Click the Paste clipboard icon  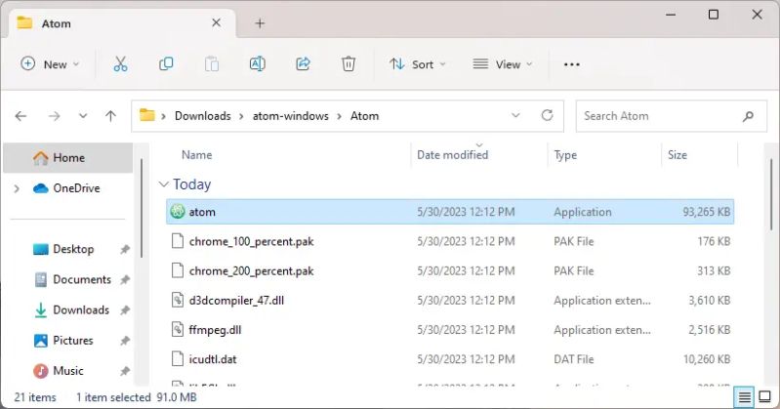pyautogui.click(x=212, y=64)
